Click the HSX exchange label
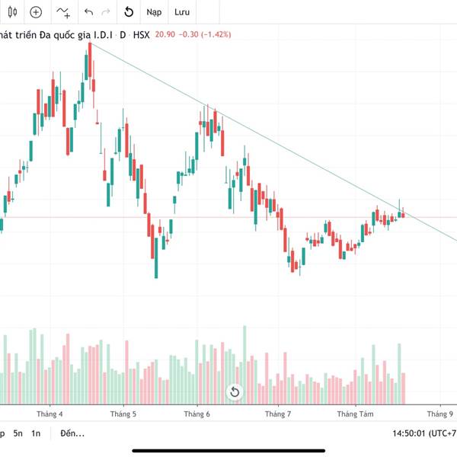This screenshot has width=457, height=457. (142, 35)
